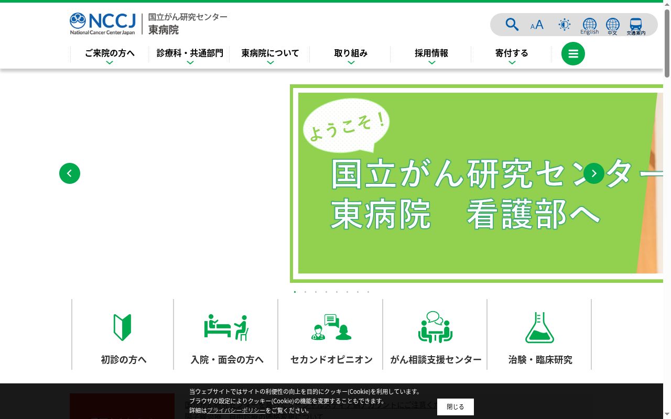
Task: Open the 採用情報 menu item
Action: click(431, 54)
